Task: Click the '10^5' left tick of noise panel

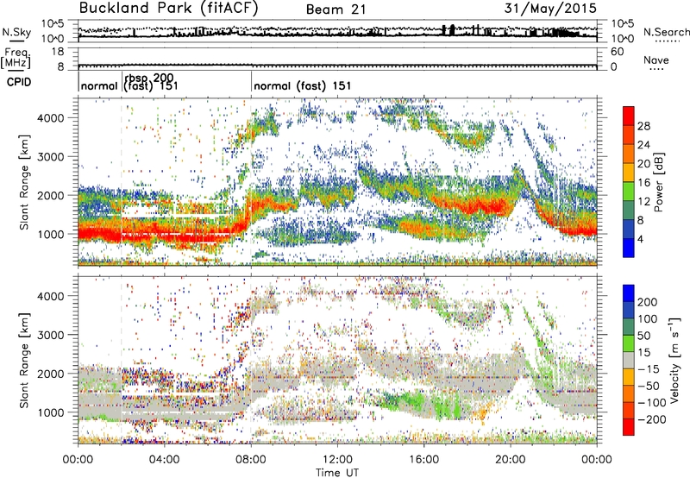Action: 53,24
